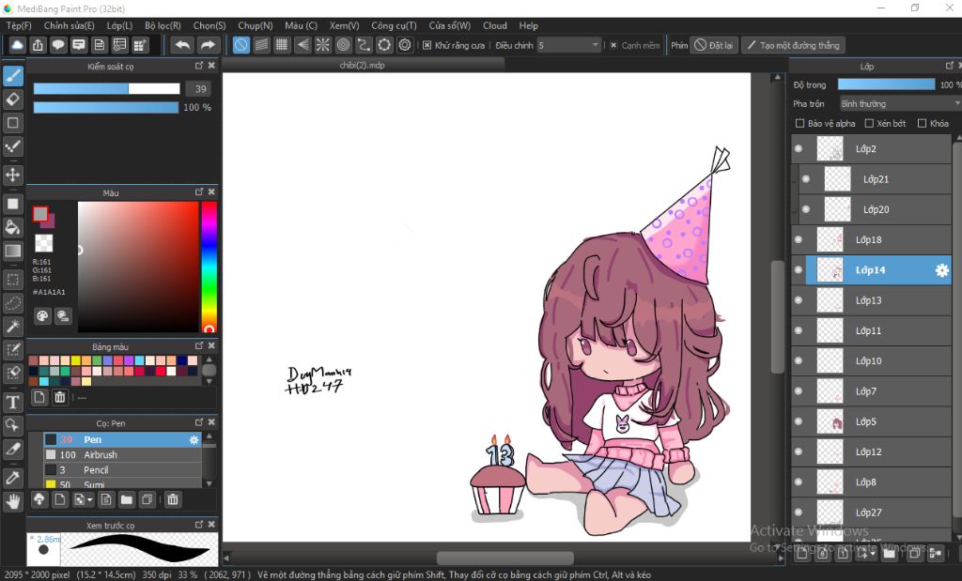This screenshot has height=581, width=962.
Task: Open the Pha trộn blend mode dropdown
Action: coord(899,103)
